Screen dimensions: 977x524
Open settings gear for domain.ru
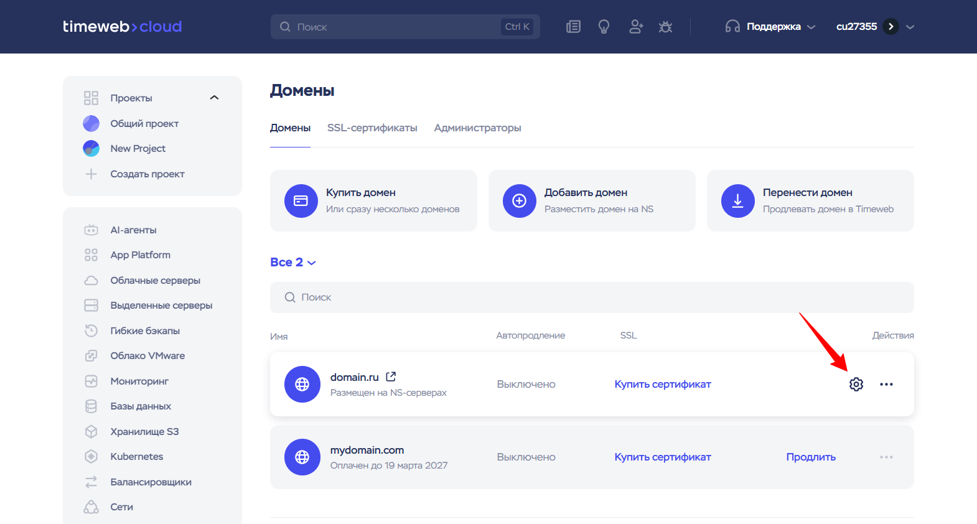pyautogui.click(x=856, y=385)
